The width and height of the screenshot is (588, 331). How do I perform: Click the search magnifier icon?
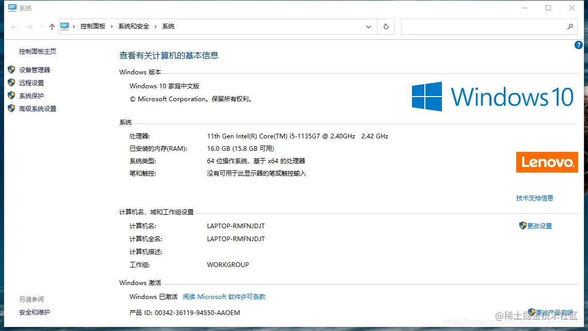point(570,27)
